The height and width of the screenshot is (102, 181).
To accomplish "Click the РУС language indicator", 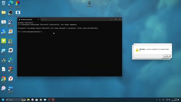I will [163, 100].
